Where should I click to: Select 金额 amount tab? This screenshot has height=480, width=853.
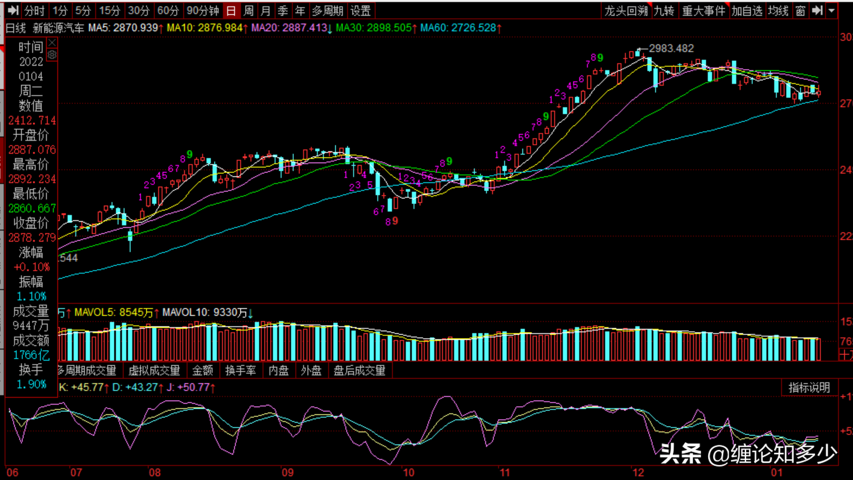(202, 371)
